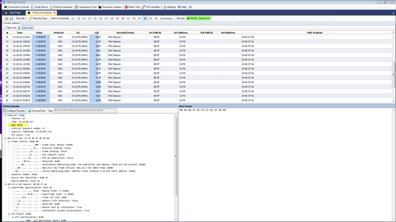Open the Firmware Loaders menu
This screenshot has height=222, width=396.
[111, 7]
